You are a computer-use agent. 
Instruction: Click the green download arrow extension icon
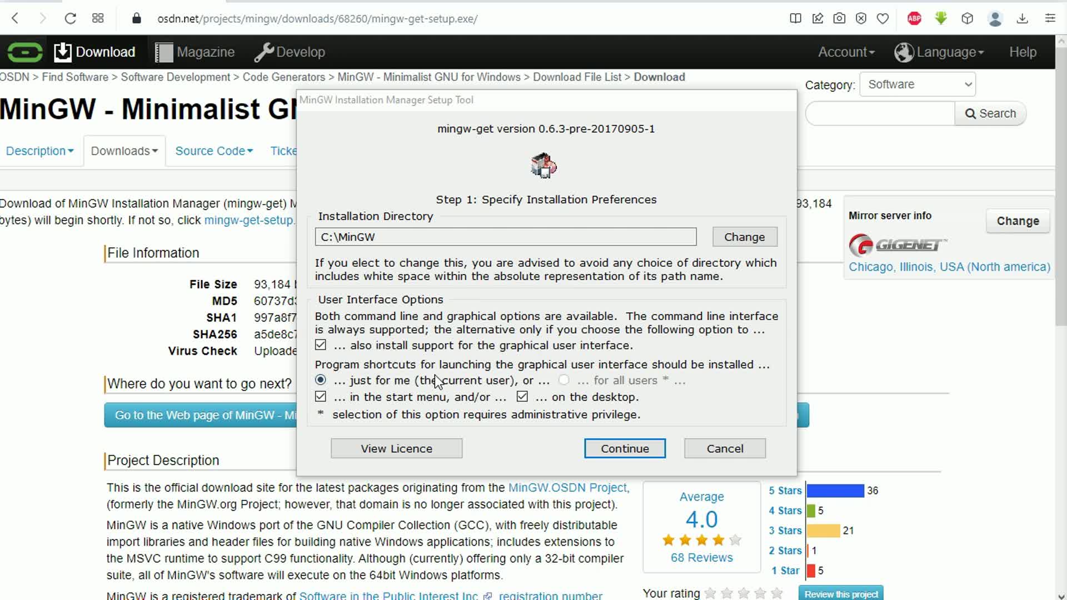click(941, 18)
